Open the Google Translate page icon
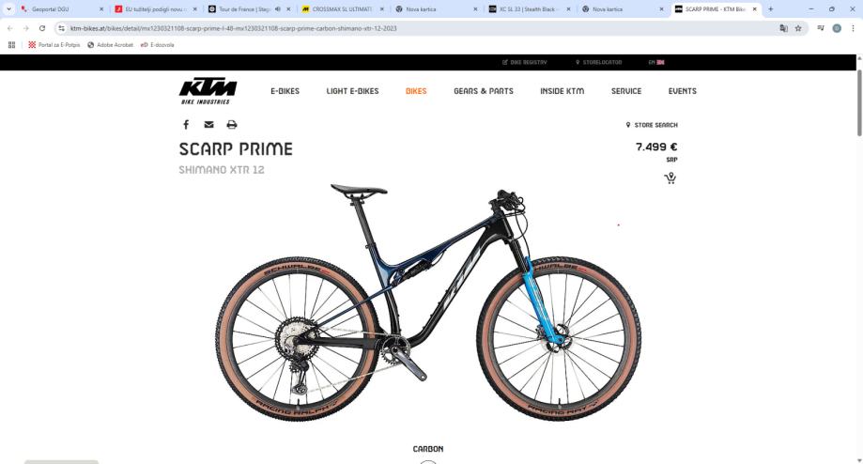This screenshot has width=863, height=464. 783,28
